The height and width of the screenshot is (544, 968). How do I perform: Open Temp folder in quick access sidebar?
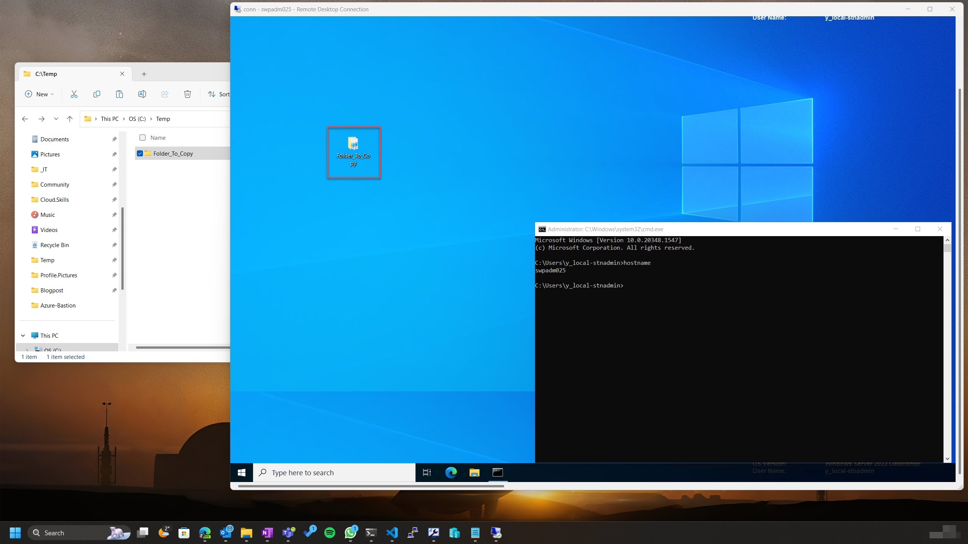pyautogui.click(x=47, y=260)
